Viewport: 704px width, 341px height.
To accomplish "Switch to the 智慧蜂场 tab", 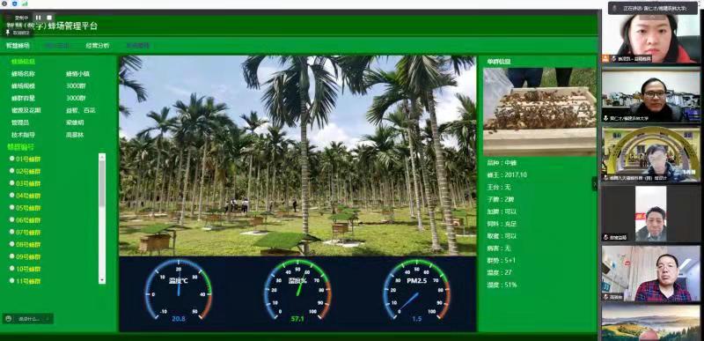I will (18, 45).
